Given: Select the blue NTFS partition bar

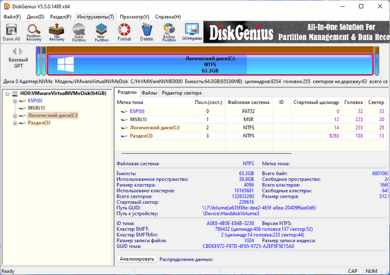Looking at the screenshot, I should pos(209,64).
